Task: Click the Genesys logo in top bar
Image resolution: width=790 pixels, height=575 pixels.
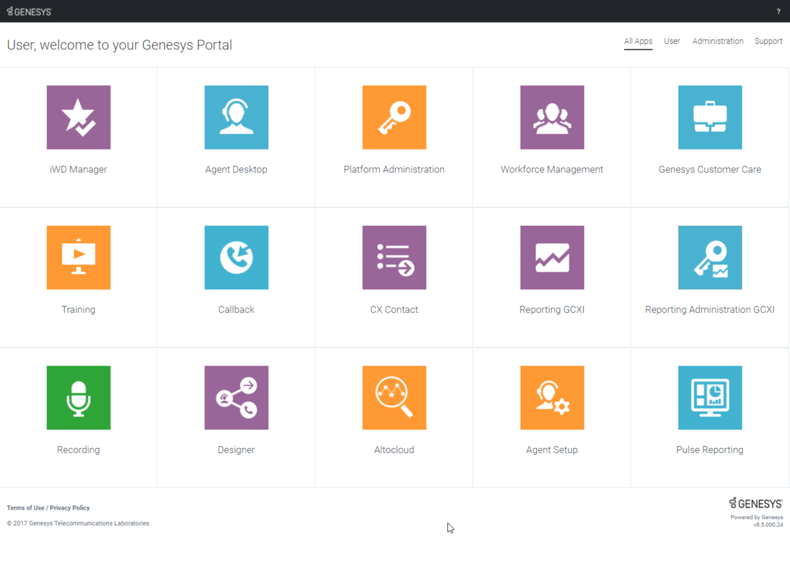Action: [x=29, y=12]
